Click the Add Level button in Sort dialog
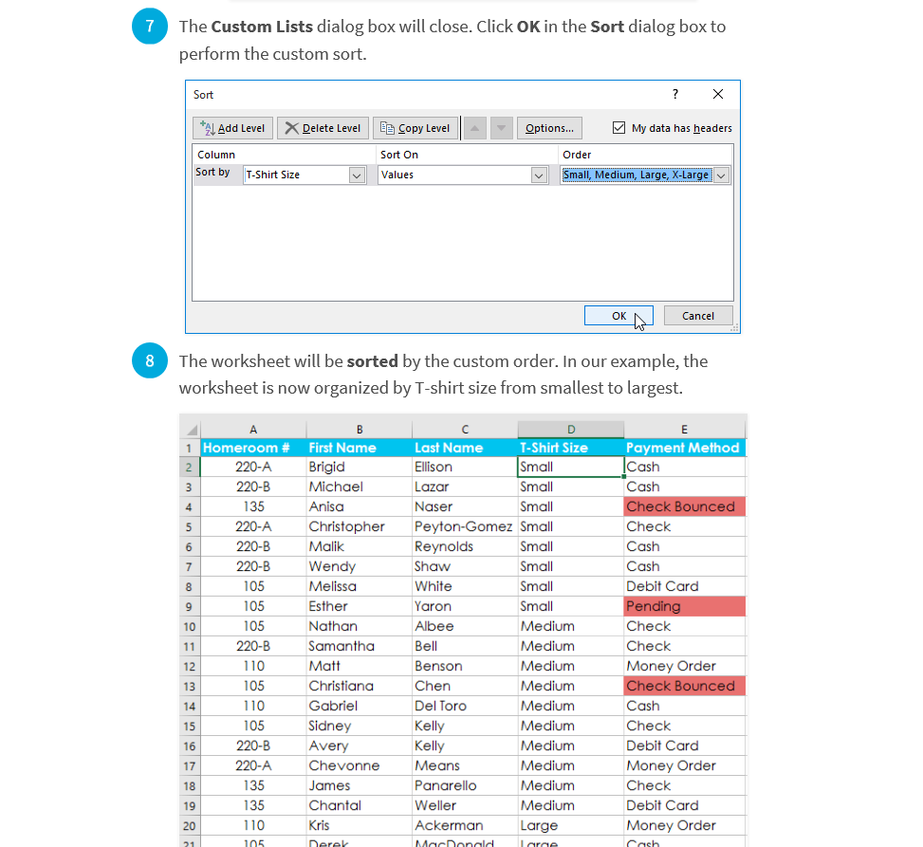This screenshot has width=923, height=847. pos(232,128)
